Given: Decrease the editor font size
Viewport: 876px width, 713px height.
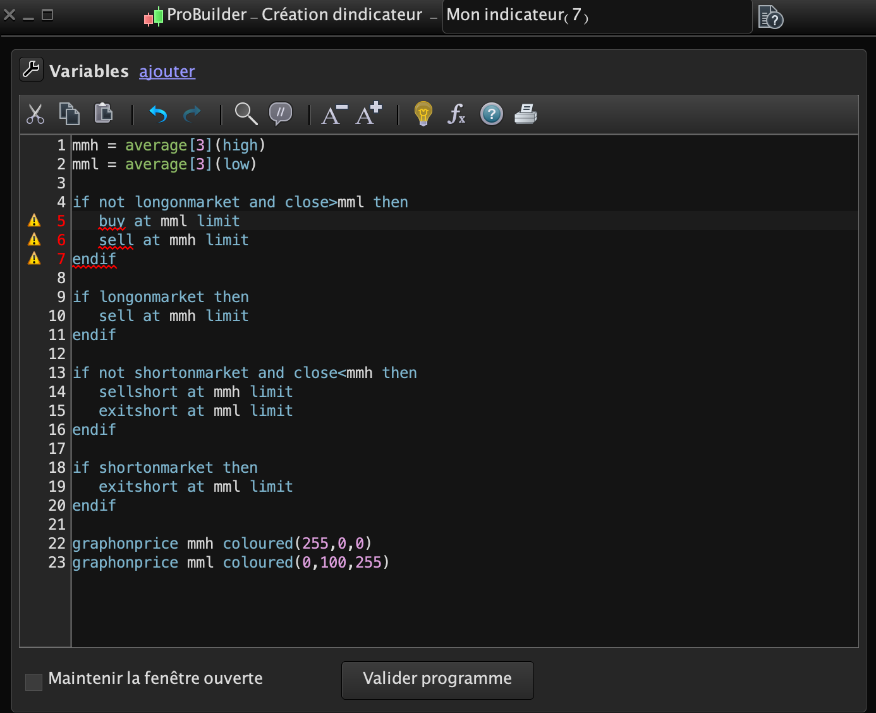Looking at the screenshot, I should (334, 114).
